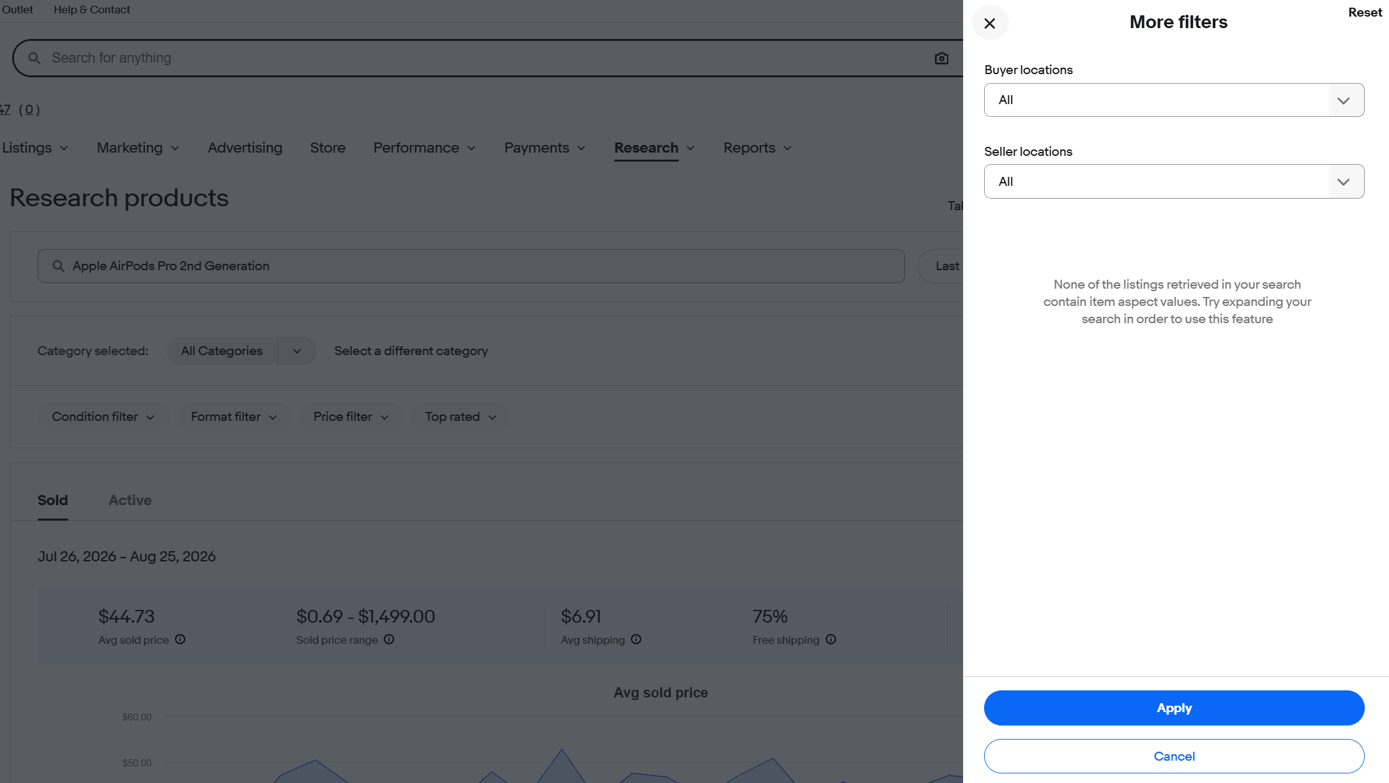The width and height of the screenshot is (1389, 783).
Task: Click the camera image search icon
Action: click(941, 58)
